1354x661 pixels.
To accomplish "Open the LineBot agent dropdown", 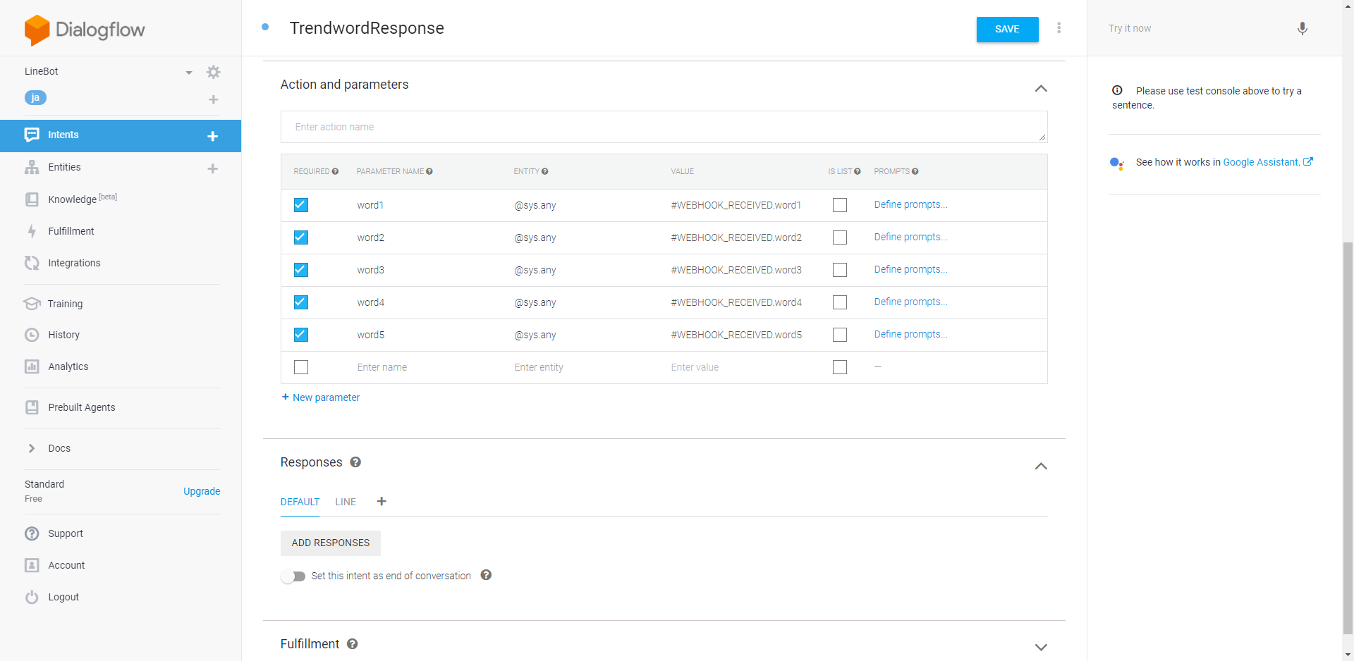I will [x=188, y=72].
